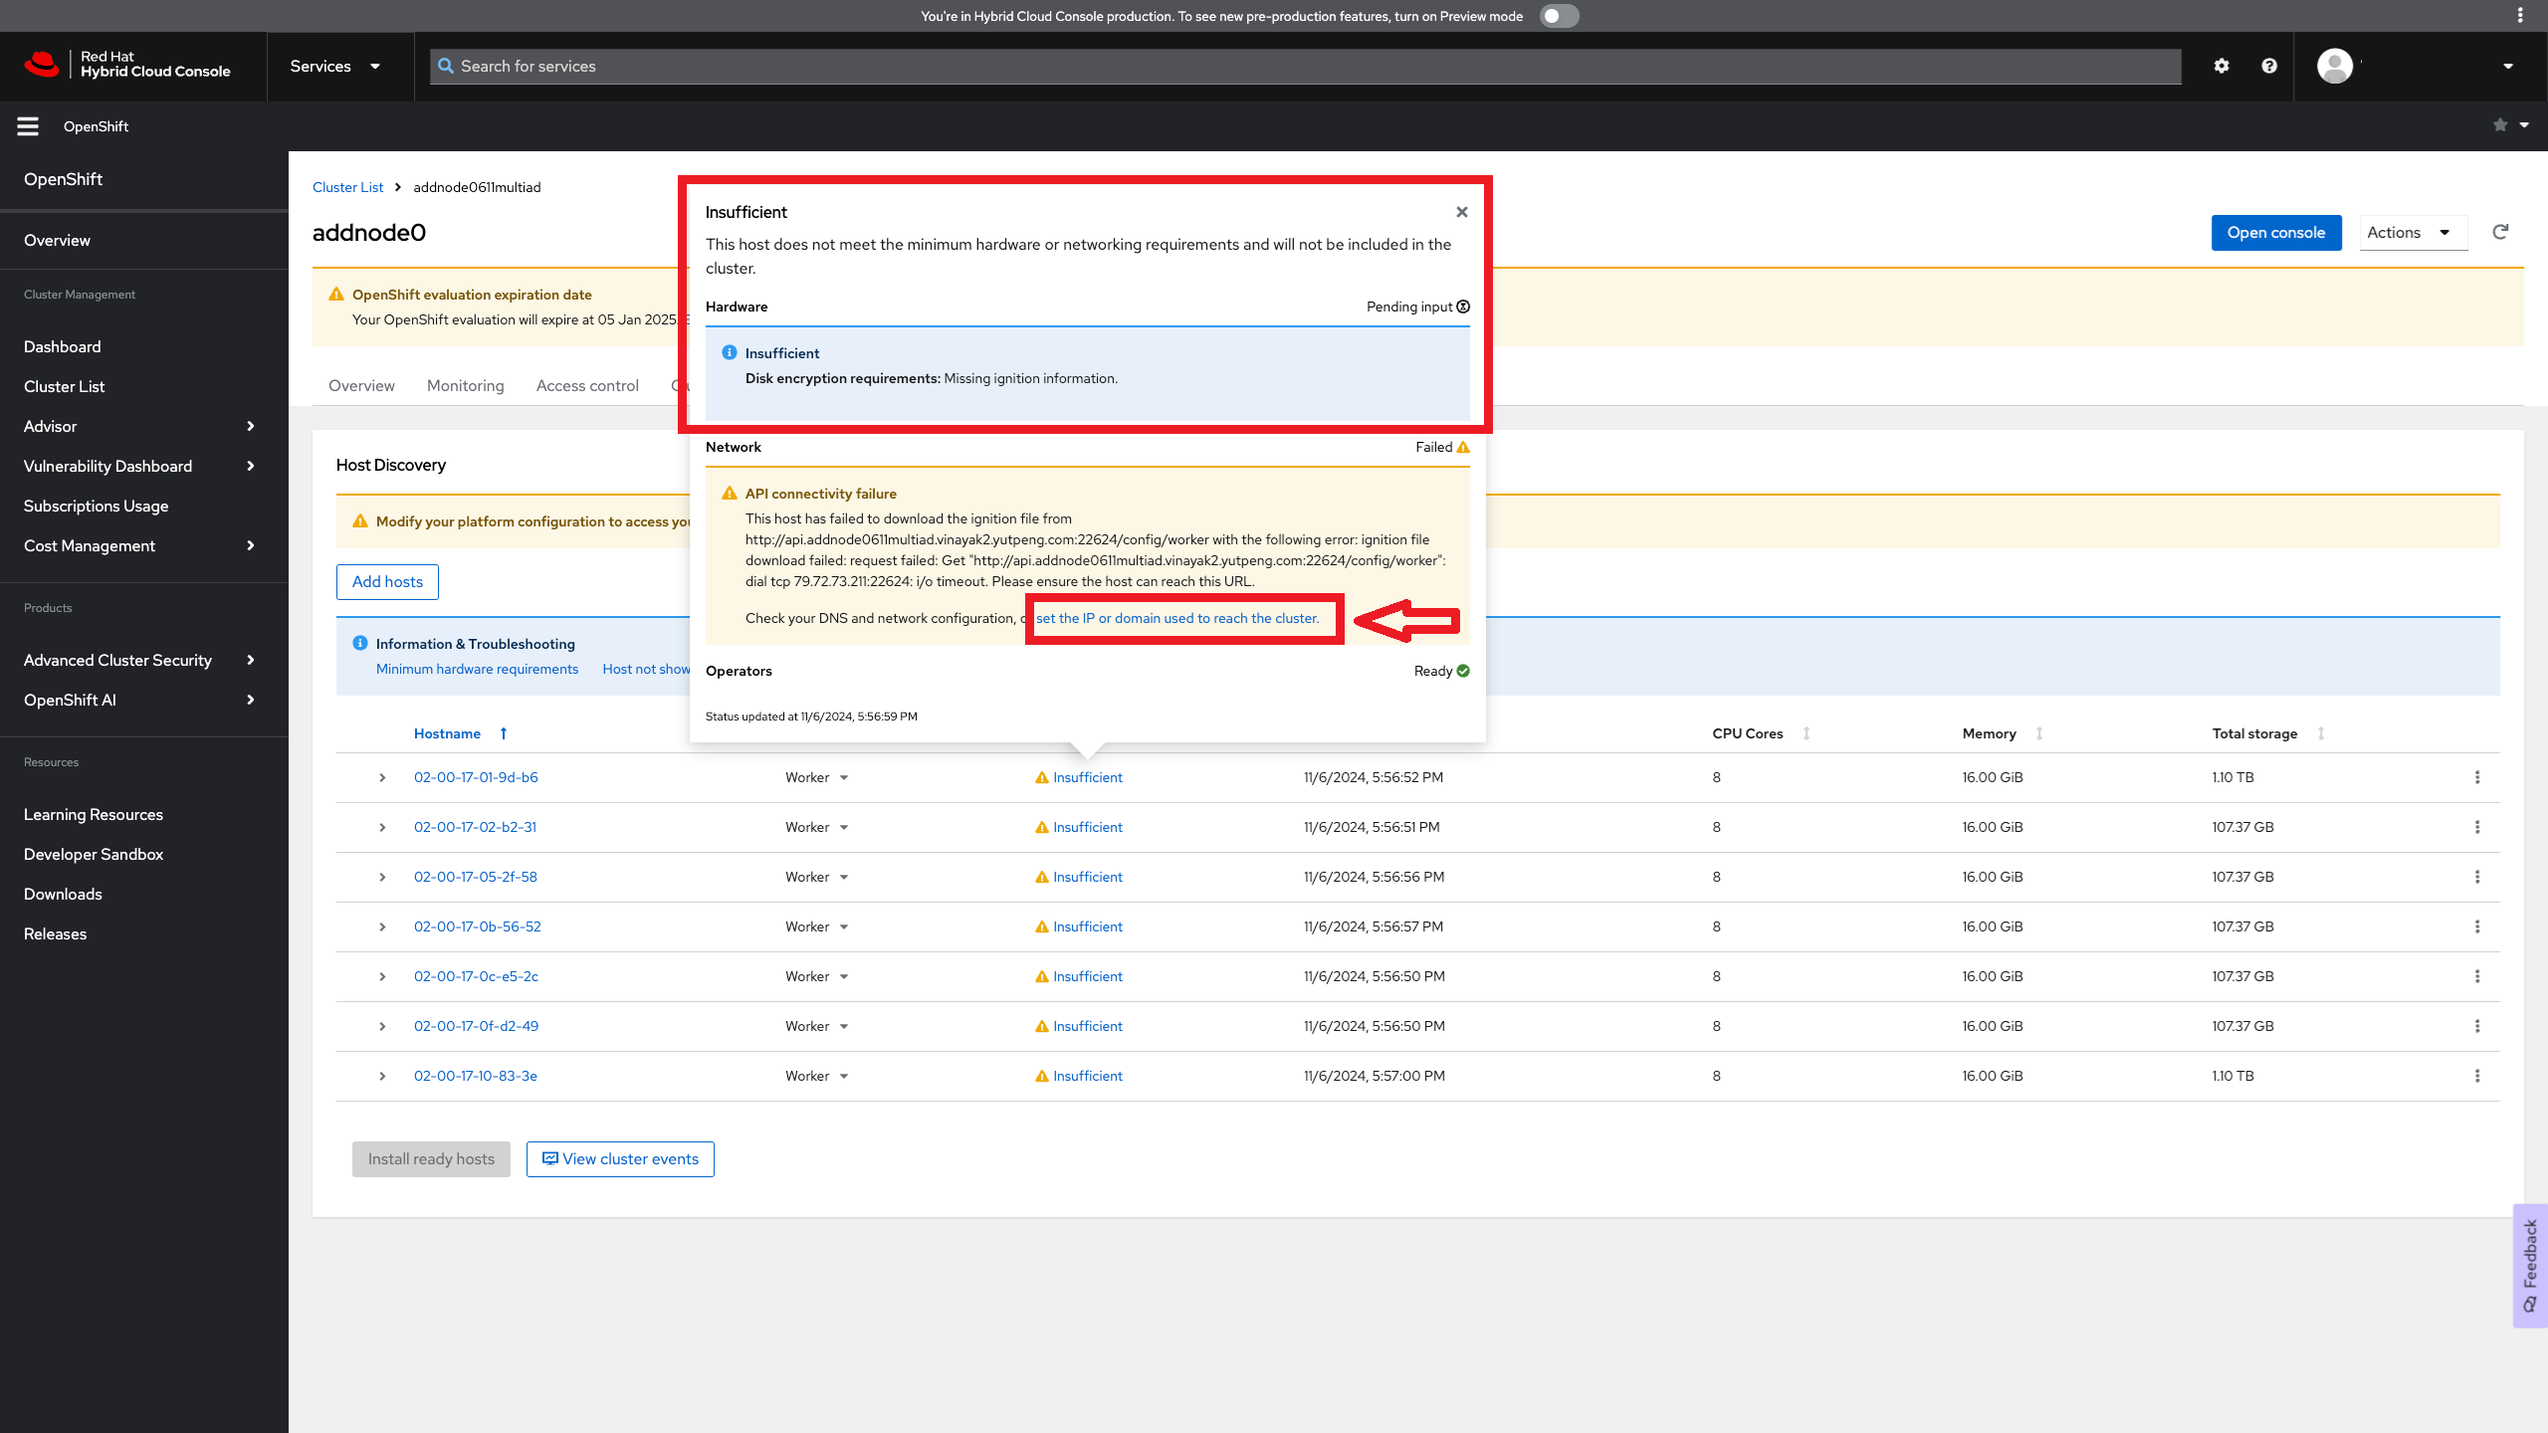Click set the IP or domain link
2548x1433 pixels.
(1177, 618)
